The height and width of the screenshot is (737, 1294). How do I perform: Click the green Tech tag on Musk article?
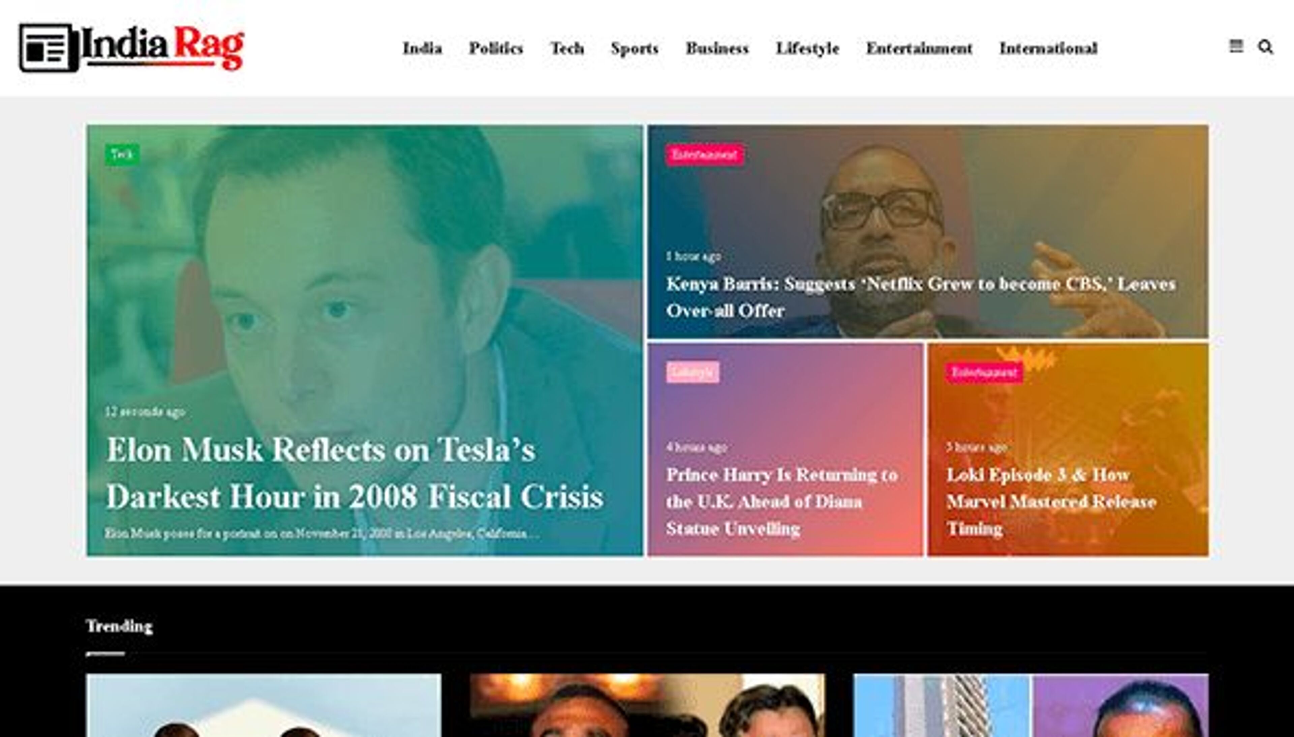[x=122, y=154]
